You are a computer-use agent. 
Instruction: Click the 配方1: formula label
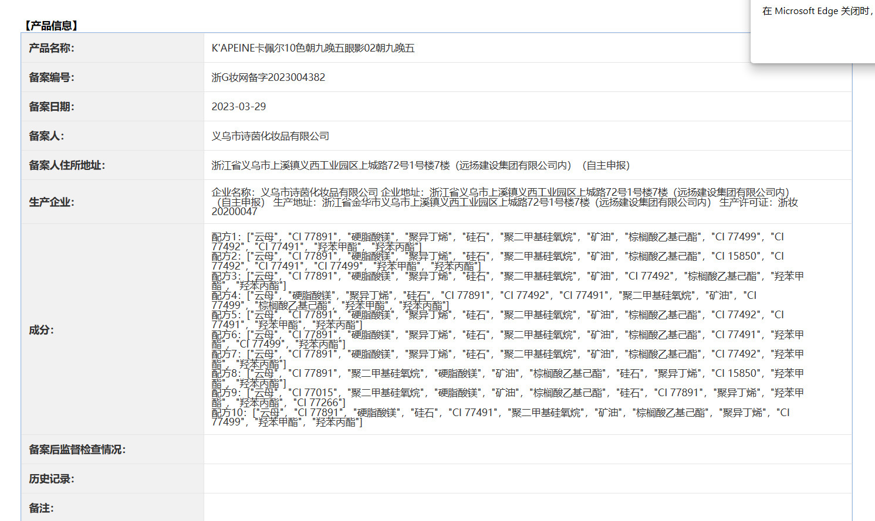[x=228, y=237]
